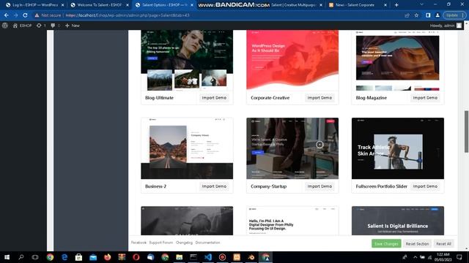Viewport: 469px width, 263px height.
Task: Open Blender from the taskbar
Action: pos(251,257)
